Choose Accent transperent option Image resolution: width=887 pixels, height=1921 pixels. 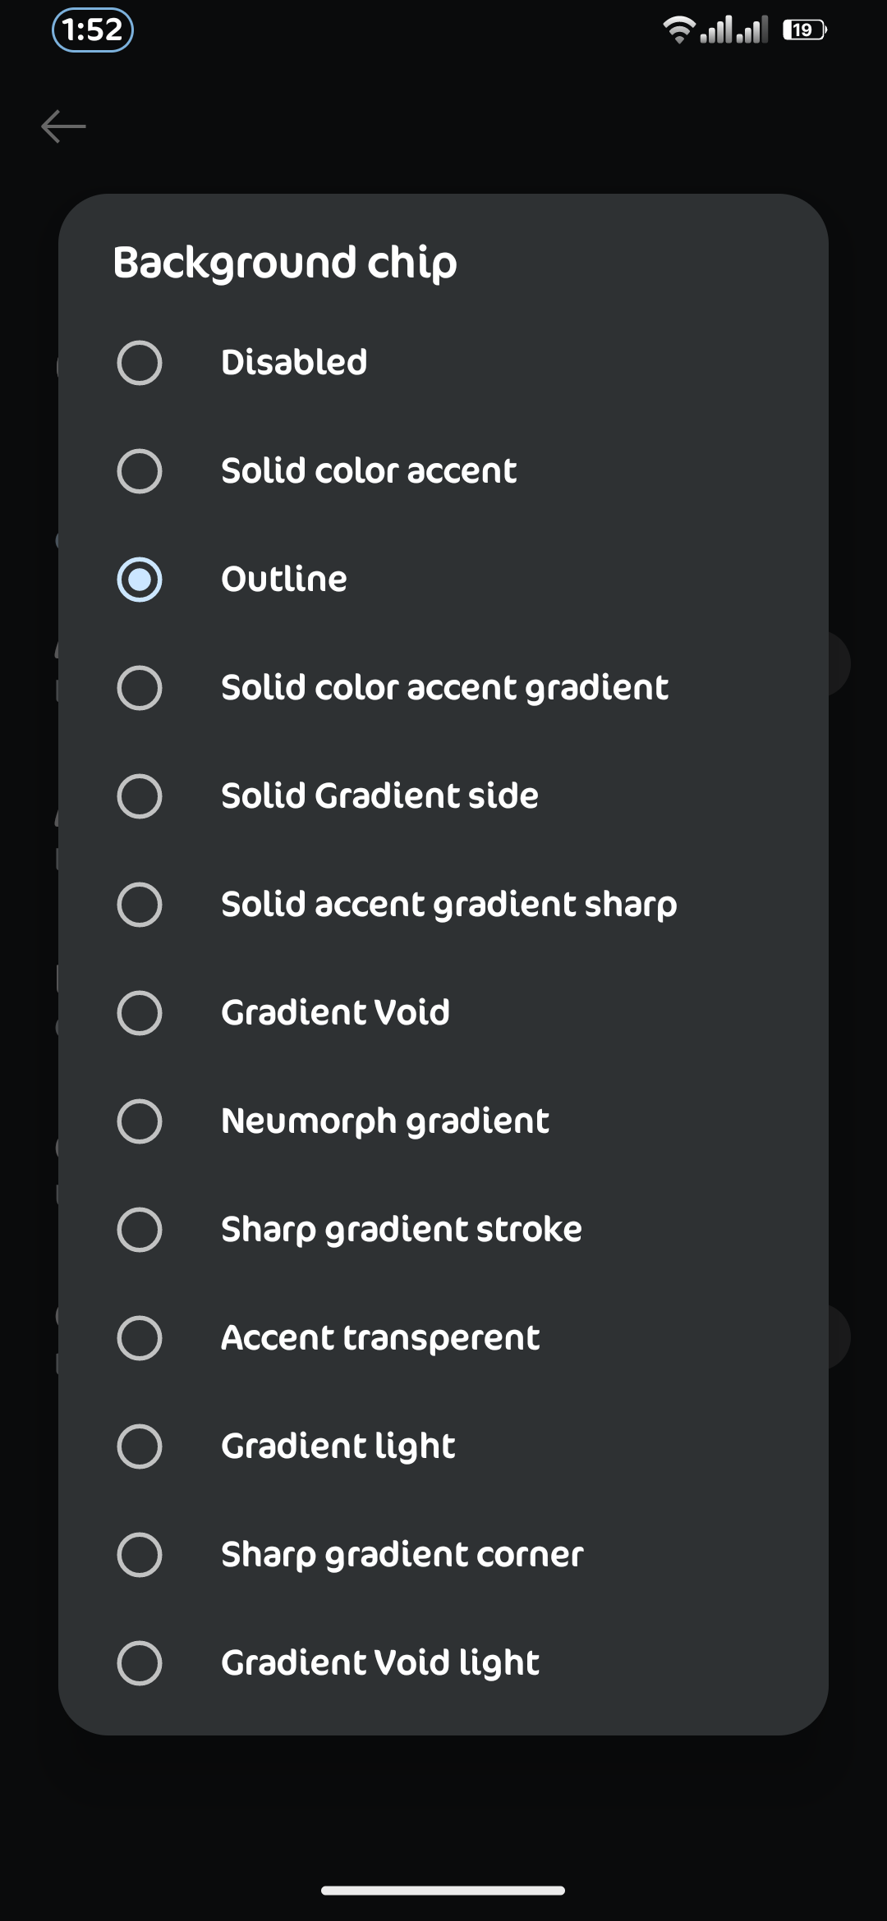click(443, 1338)
